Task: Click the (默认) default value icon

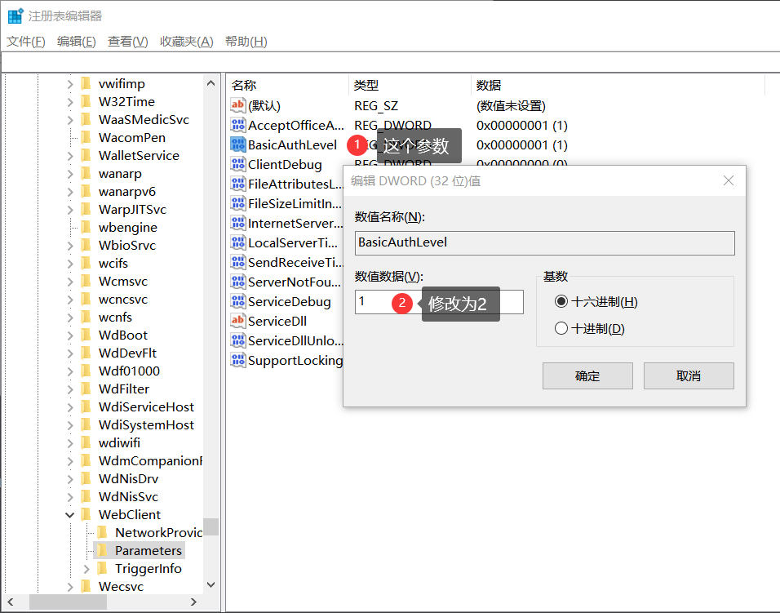Action: [237, 105]
